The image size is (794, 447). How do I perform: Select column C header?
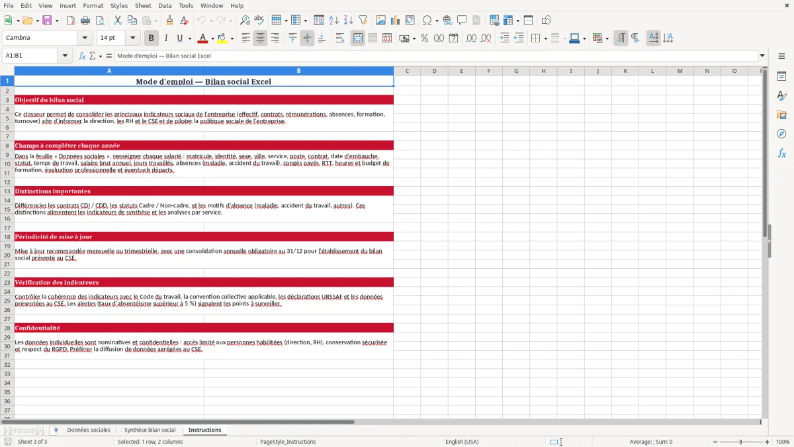[x=407, y=71]
